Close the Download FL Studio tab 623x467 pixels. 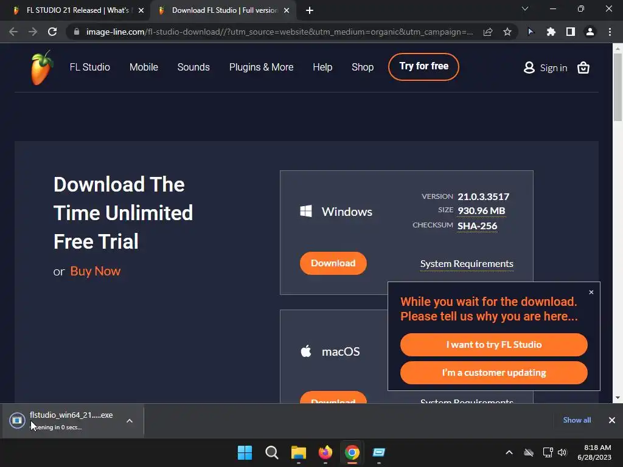[287, 11]
